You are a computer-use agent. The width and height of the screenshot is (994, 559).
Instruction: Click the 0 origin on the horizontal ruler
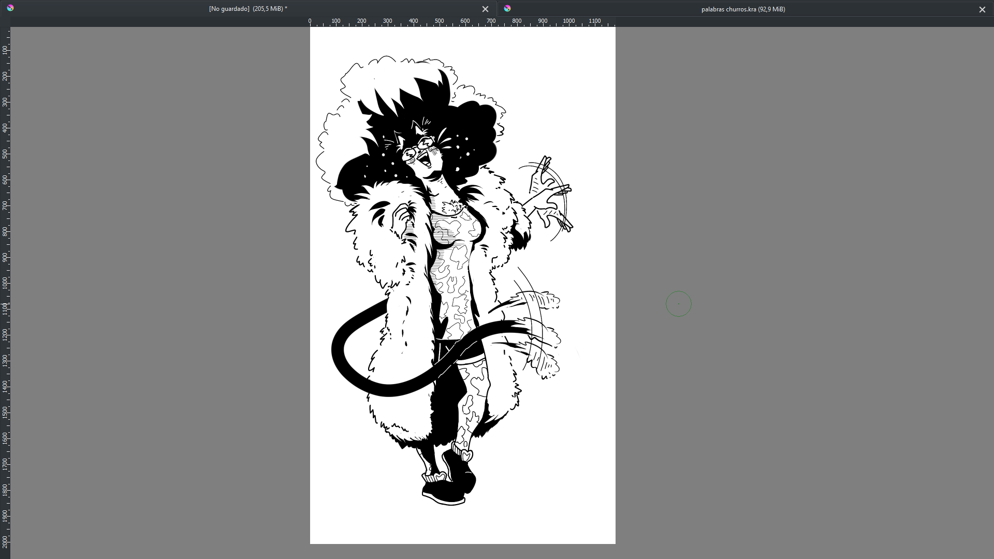coord(310,22)
